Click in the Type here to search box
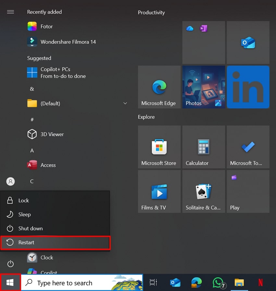Image resolution: width=276 pixels, height=291 pixels. pos(81,282)
